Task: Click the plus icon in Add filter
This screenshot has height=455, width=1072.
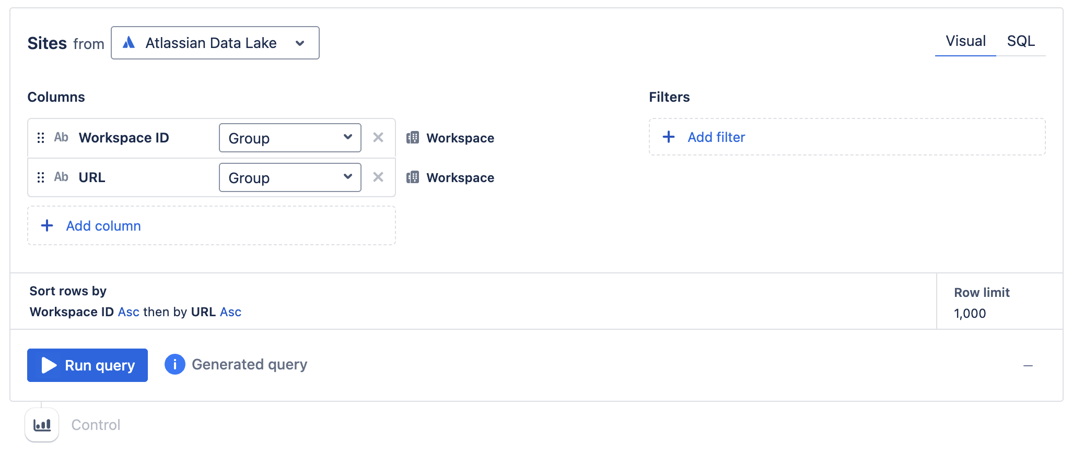Action: coord(669,137)
